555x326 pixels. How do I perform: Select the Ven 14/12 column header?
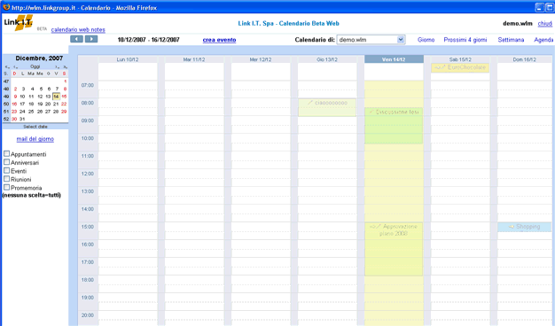click(x=394, y=59)
